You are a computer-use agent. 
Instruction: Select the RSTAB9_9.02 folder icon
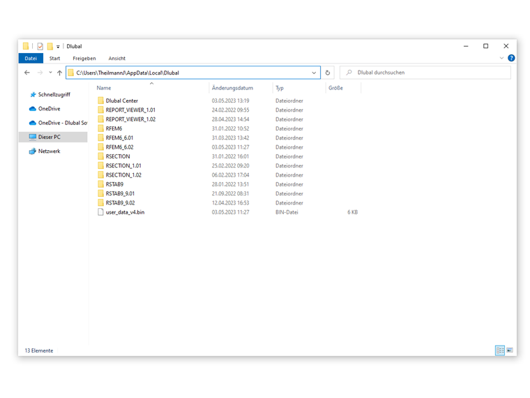coord(100,202)
